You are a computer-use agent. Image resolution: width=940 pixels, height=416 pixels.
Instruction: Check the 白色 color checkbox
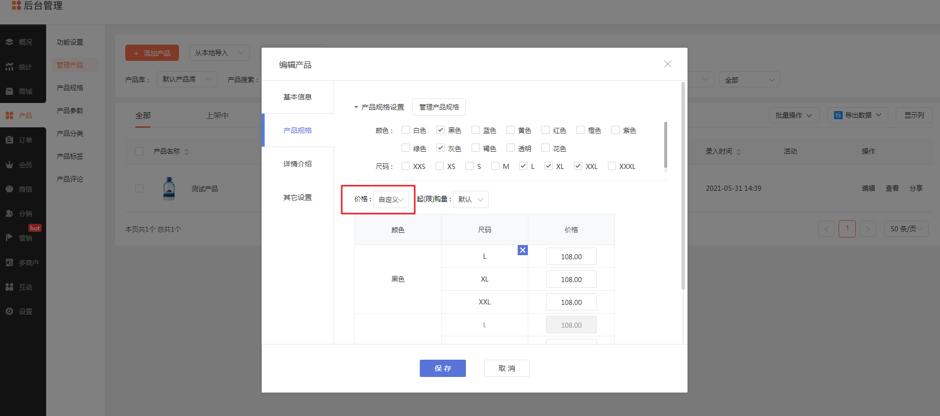(x=406, y=130)
